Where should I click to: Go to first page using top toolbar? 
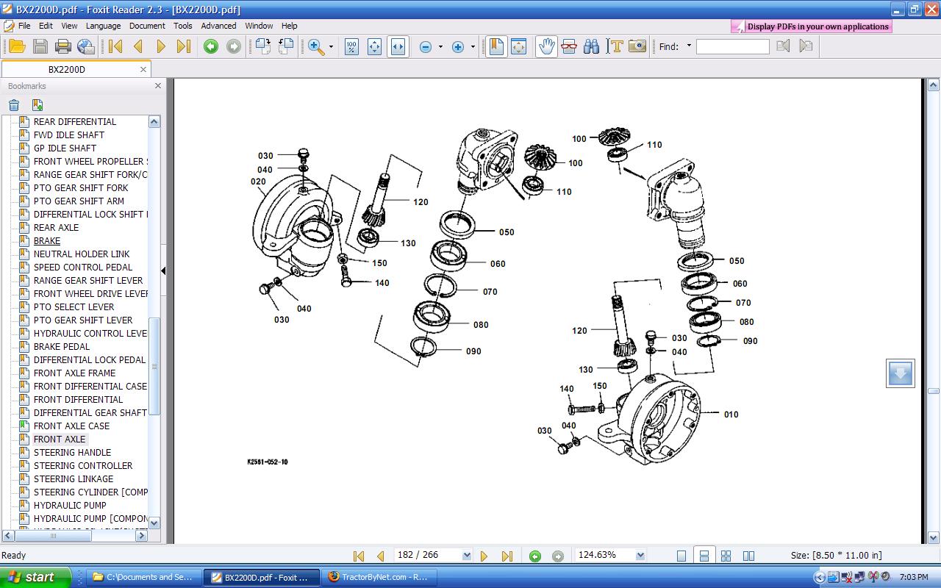point(115,46)
